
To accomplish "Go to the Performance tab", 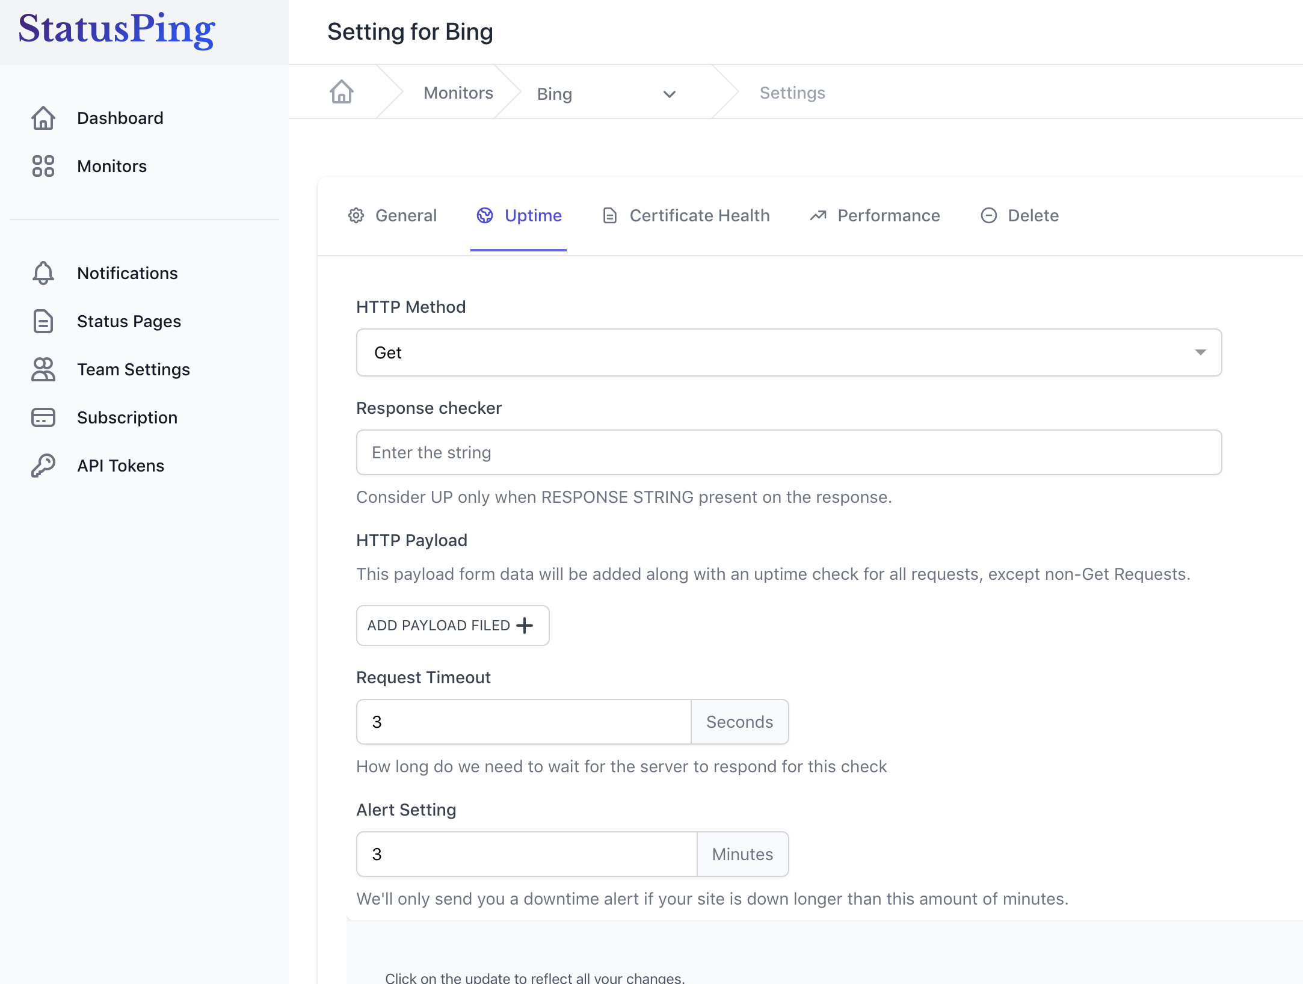I will [x=875, y=215].
